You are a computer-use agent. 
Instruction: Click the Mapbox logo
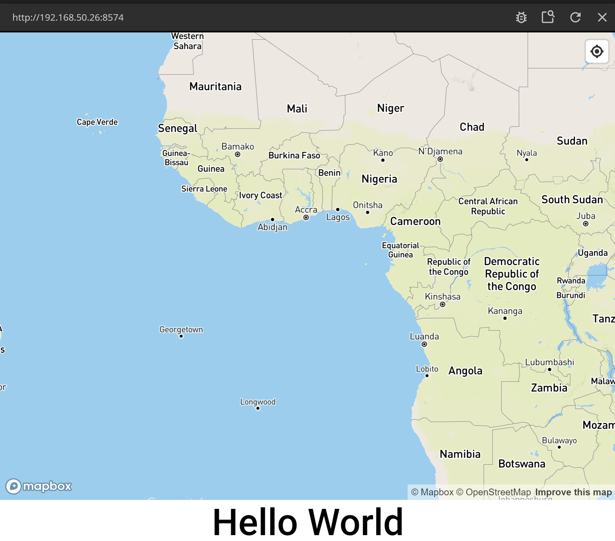coord(39,486)
